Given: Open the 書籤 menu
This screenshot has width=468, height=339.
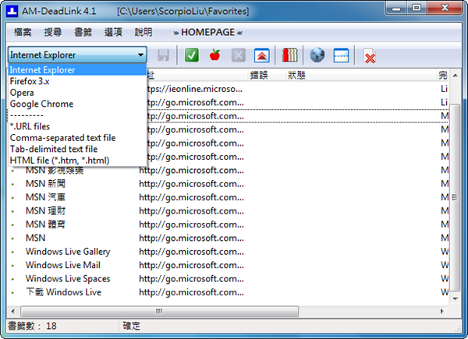Looking at the screenshot, I should pyautogui.click(x=83, y=32).
